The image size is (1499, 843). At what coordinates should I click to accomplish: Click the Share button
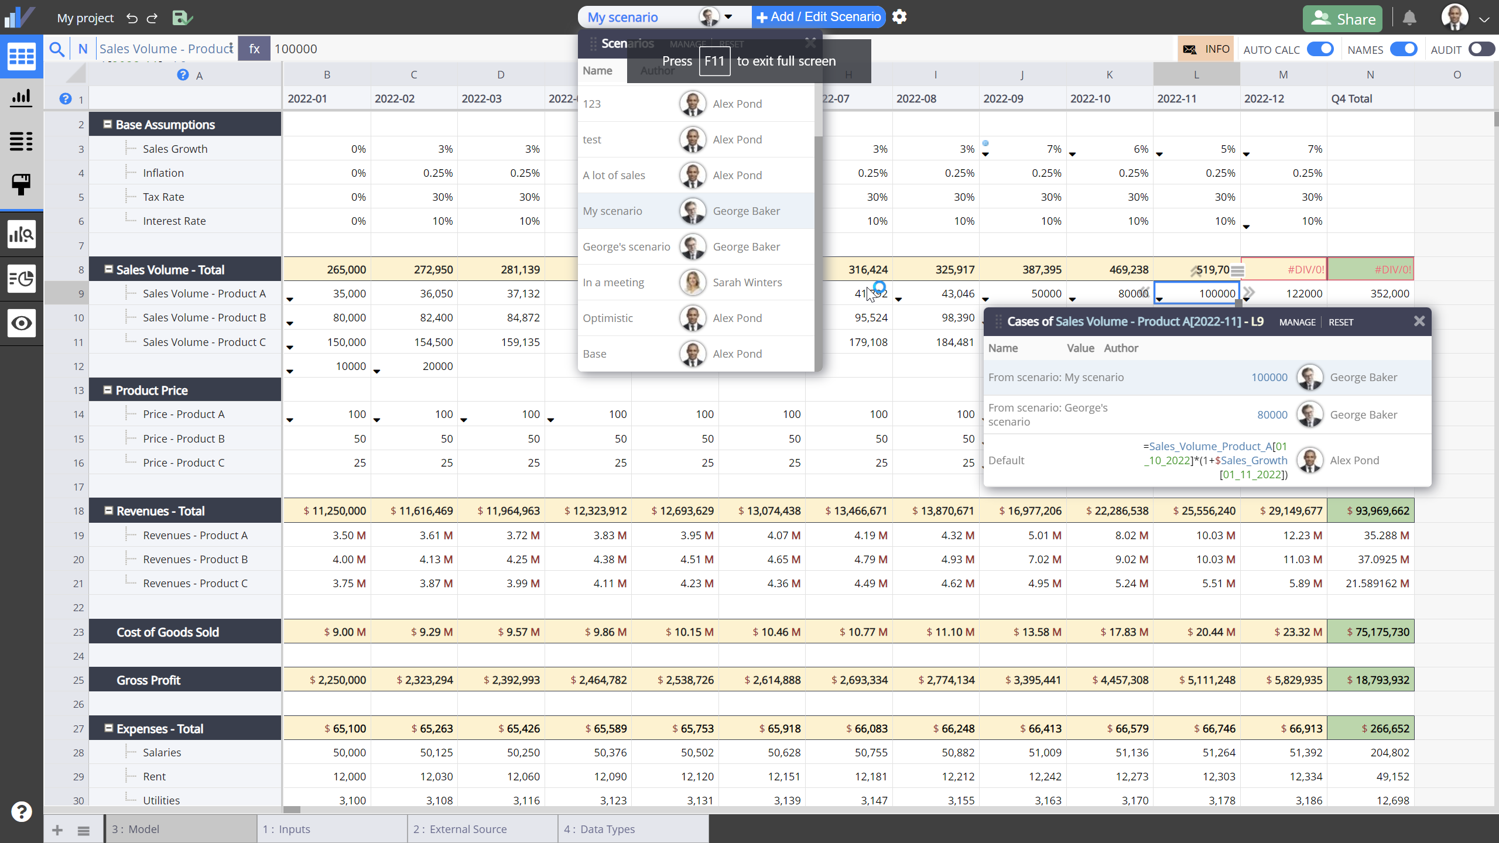click(1343, 19)
